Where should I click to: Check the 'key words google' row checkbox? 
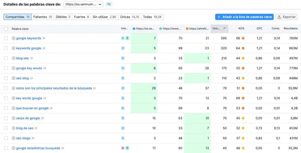(6, 98)
